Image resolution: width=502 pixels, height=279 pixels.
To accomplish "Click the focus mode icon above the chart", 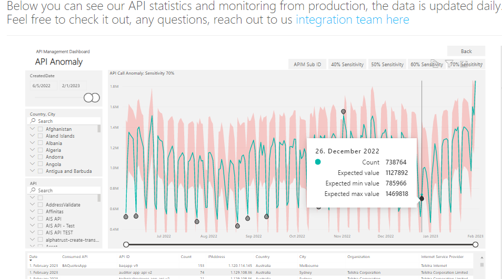I will click(464, 63).
